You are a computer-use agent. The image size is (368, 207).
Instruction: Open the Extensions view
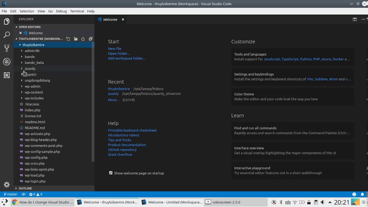[x=7, y=75]
